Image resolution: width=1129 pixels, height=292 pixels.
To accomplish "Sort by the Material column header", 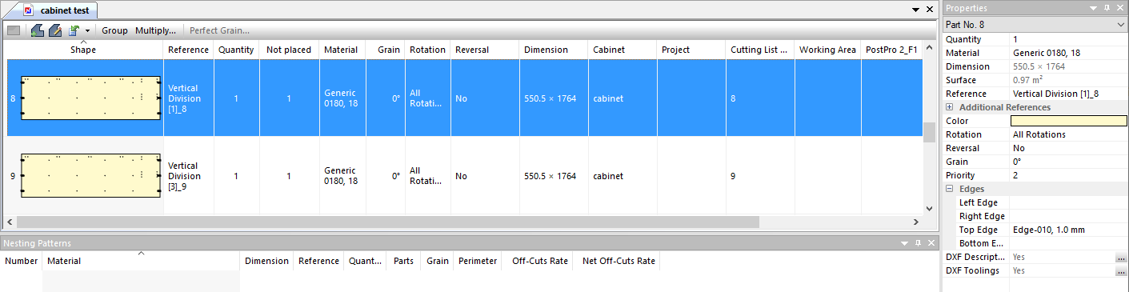I will (x=341, y=50).
